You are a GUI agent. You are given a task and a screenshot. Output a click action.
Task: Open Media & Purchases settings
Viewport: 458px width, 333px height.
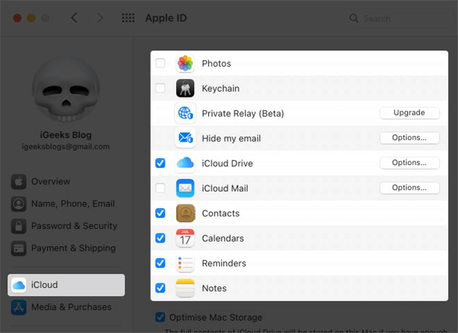[x=66, y=307]
